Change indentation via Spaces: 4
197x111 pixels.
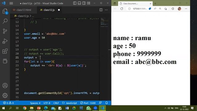pyautogui.click(x=35, y=103)
